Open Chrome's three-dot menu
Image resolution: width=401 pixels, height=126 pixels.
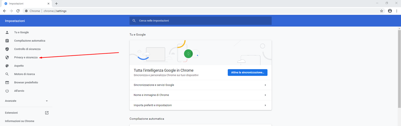coord(396,11)
